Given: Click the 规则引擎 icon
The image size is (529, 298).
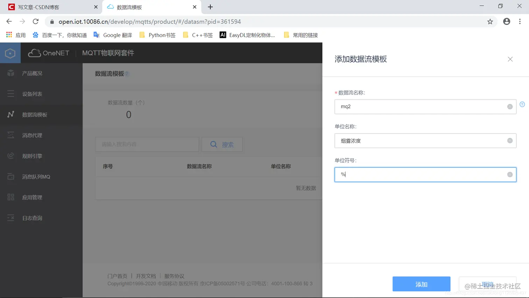Looking at the screenshot, I should pos(11,155).
